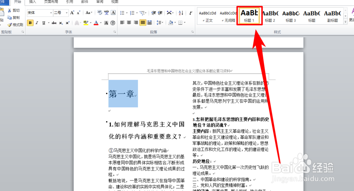354x191 pixels.
Task: Switch to Page Layout (页面布局) tab
Action: coord(51,1)
